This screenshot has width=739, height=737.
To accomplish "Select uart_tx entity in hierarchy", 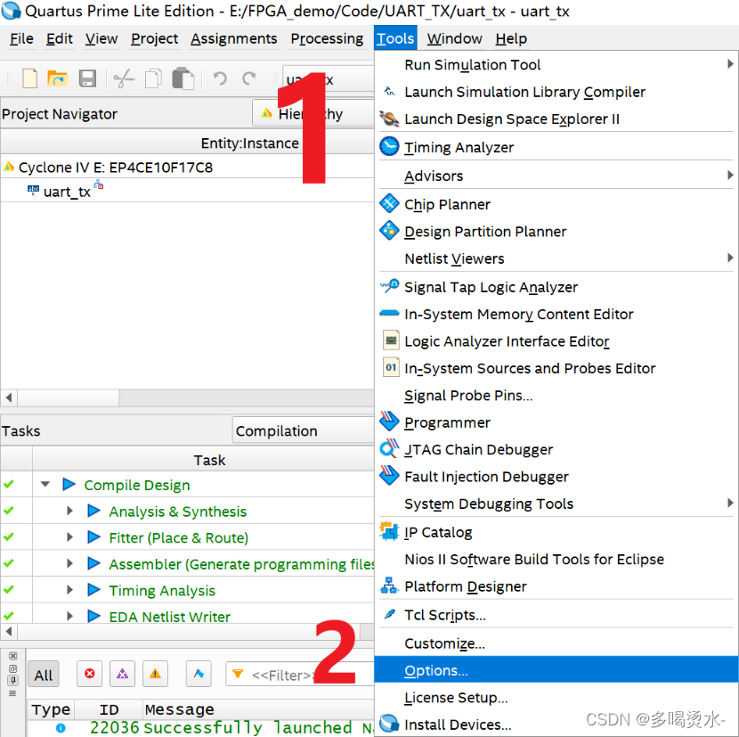I will pyautogui.click(x=67, y=192).
